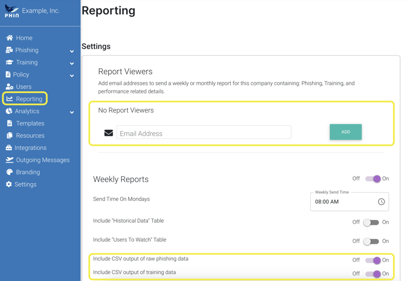Screen dimensions: 409x281
Task: Toggle CSV output of training data
Action: click(x=373, y=274)
